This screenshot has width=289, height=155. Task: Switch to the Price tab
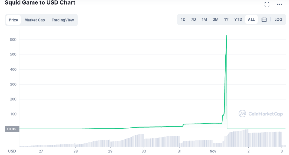13,20
